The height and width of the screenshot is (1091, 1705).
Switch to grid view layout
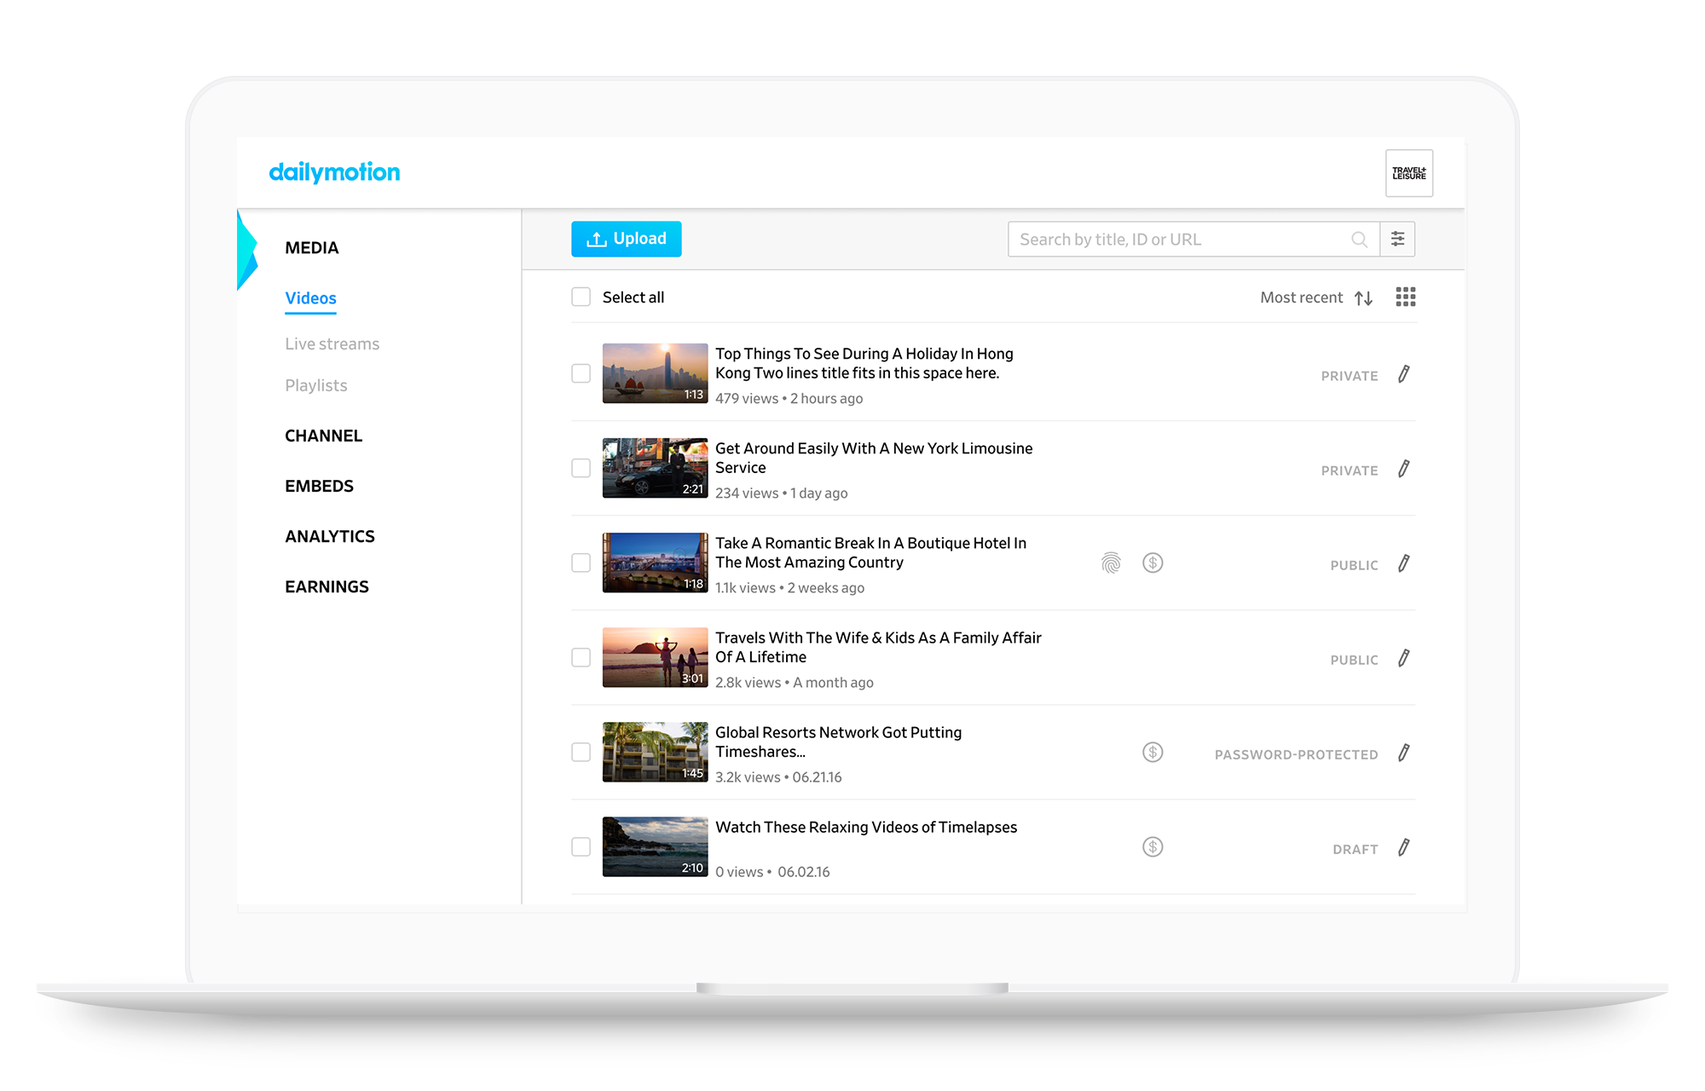[1405, 297]
